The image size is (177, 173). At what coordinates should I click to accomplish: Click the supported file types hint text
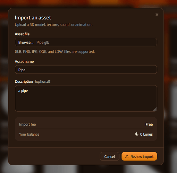point(55,52)
